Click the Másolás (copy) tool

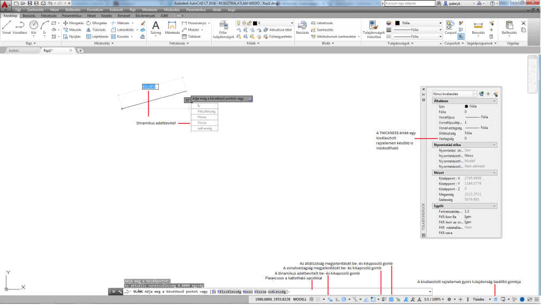(x=72, y=30)
